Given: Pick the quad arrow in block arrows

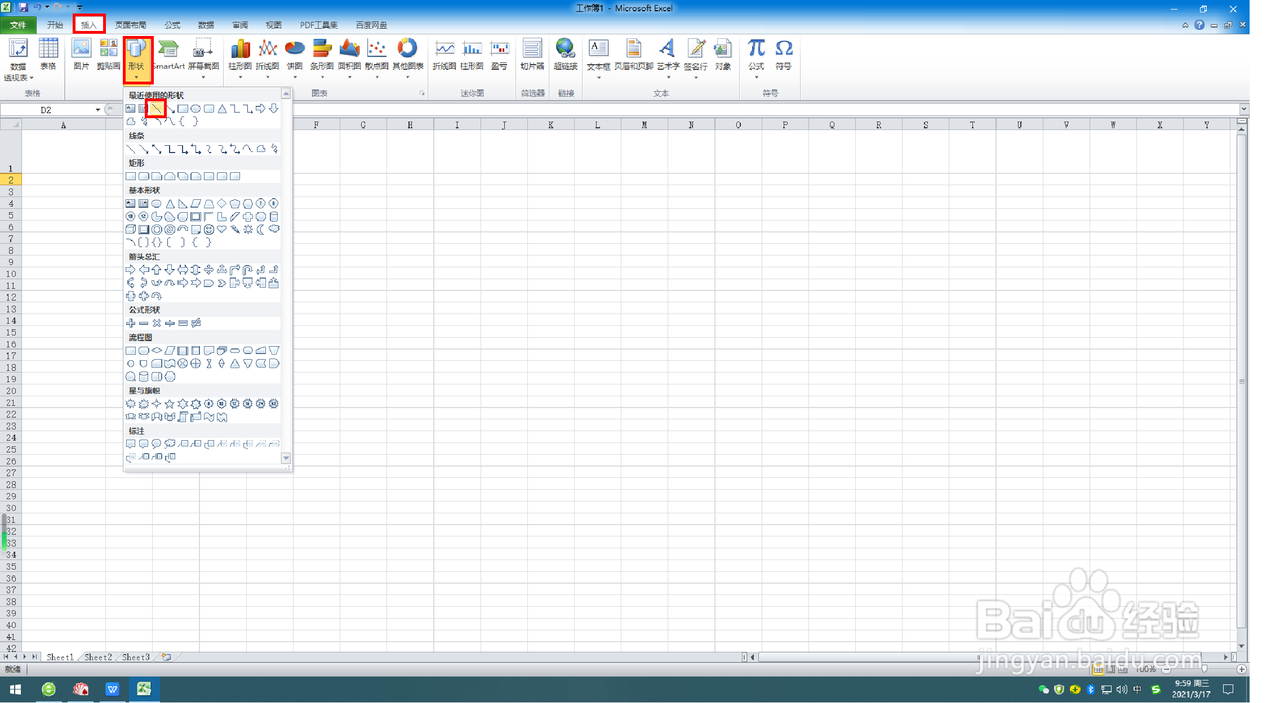Looking at the screenshot, I should point(209,270).
